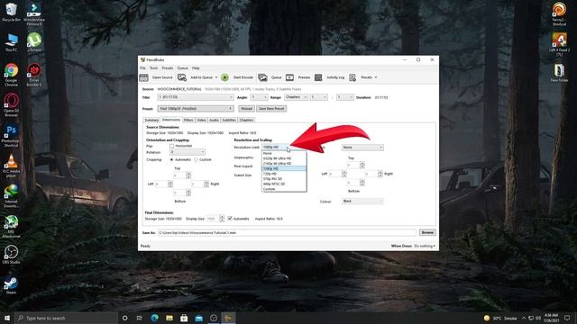Open the Queue icon in toolbar
Screen dimensions: 577x324
[262, 77]
